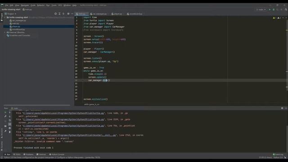288x162 pixels.
Task: Open the Edit menu
Action: point(11,5)
